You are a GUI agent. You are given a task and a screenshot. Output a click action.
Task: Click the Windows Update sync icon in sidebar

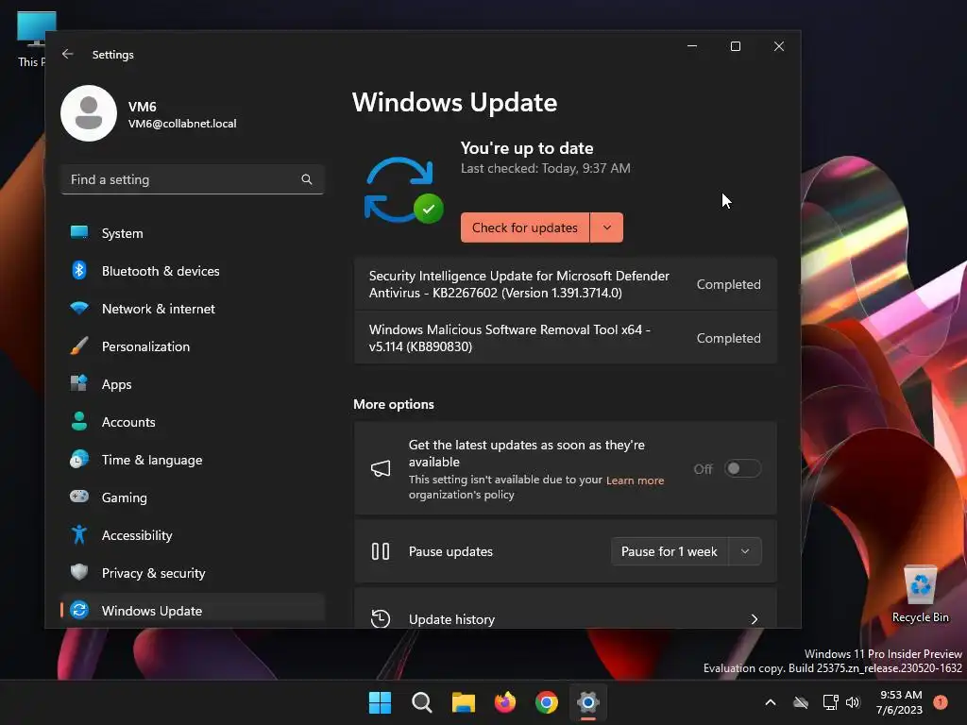click(x=79, y=610)
